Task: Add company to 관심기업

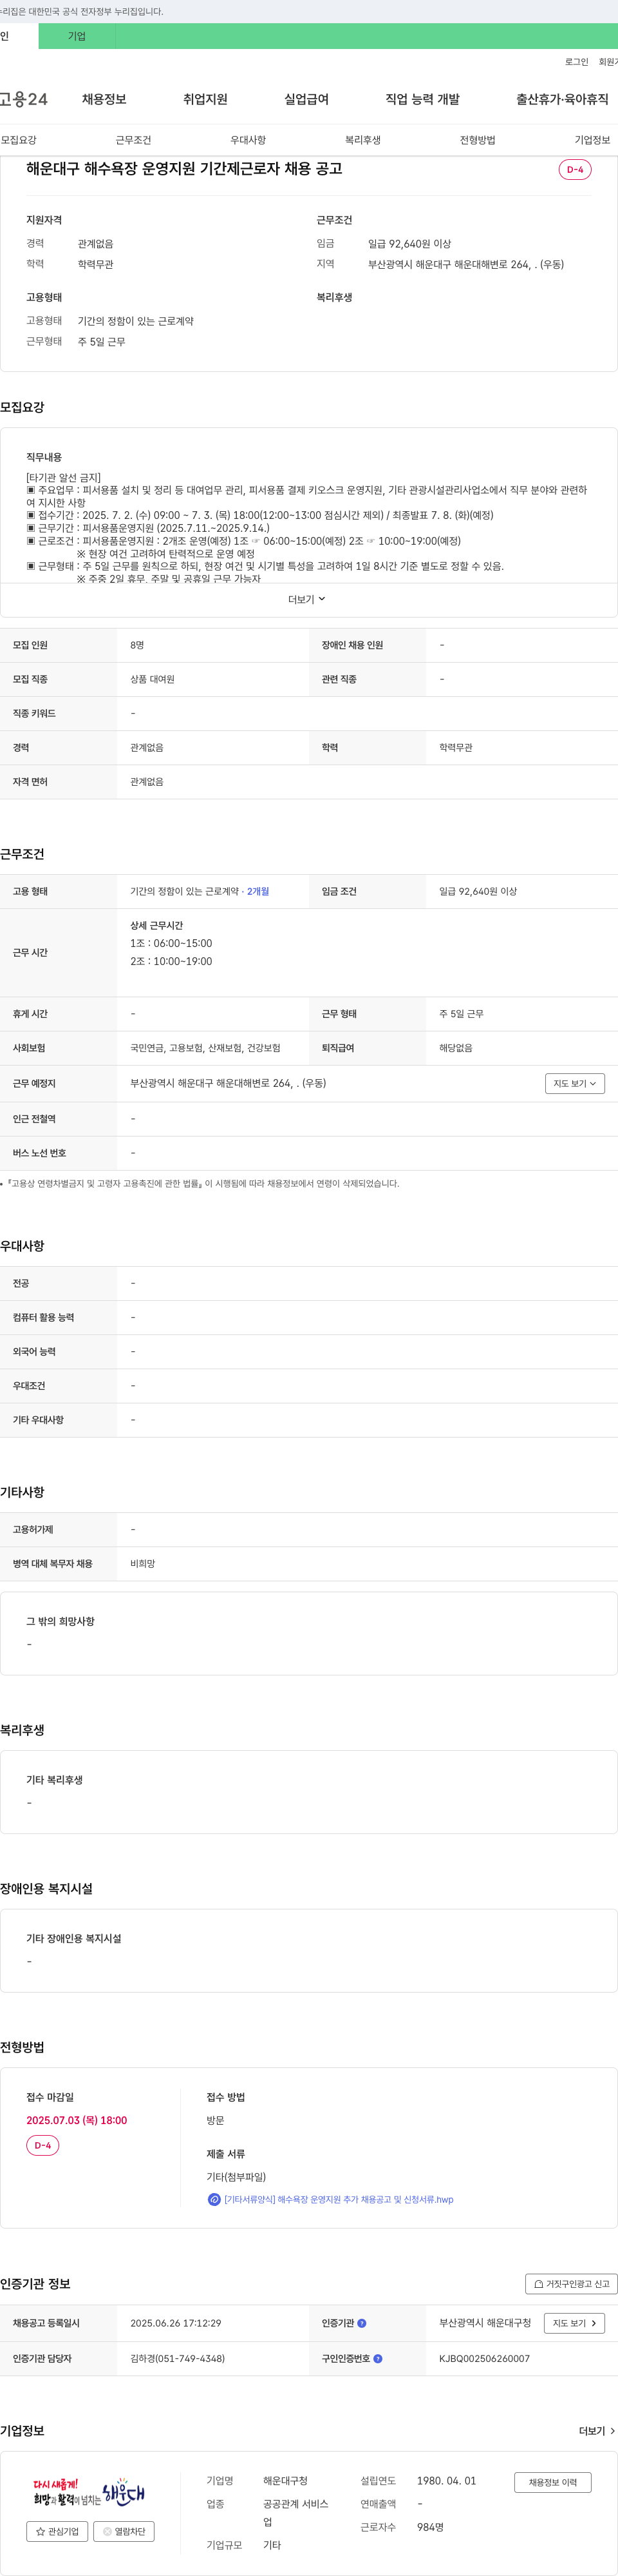Action: [x=57, y=2531]
